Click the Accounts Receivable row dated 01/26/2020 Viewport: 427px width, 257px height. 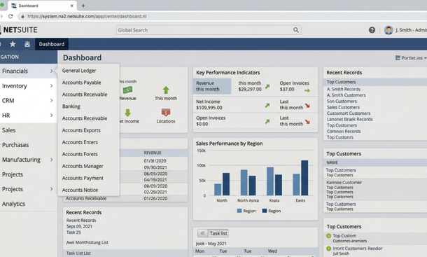(125, 198)
